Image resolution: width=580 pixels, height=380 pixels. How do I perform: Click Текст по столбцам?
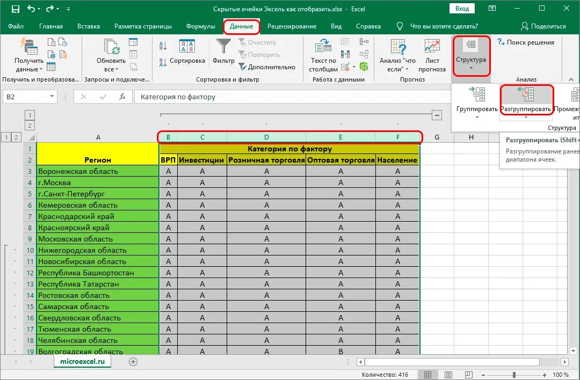[x=323, y=55]
